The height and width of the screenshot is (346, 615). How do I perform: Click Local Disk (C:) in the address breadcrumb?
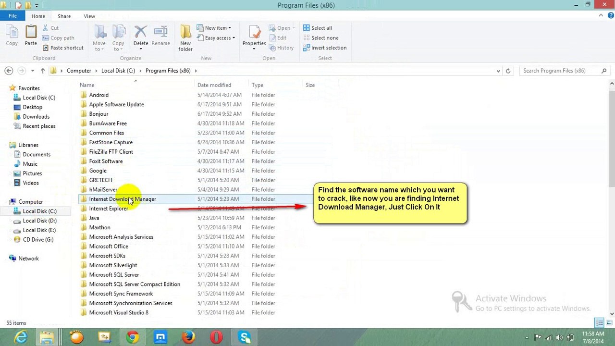(x=118, y=71)
